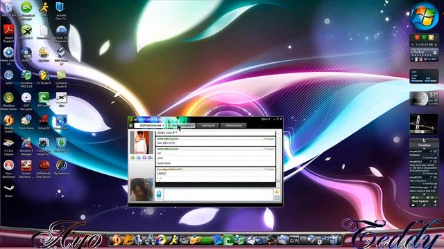
Task: Click the green info icon under buddy picture
Action: pos(133,158)
